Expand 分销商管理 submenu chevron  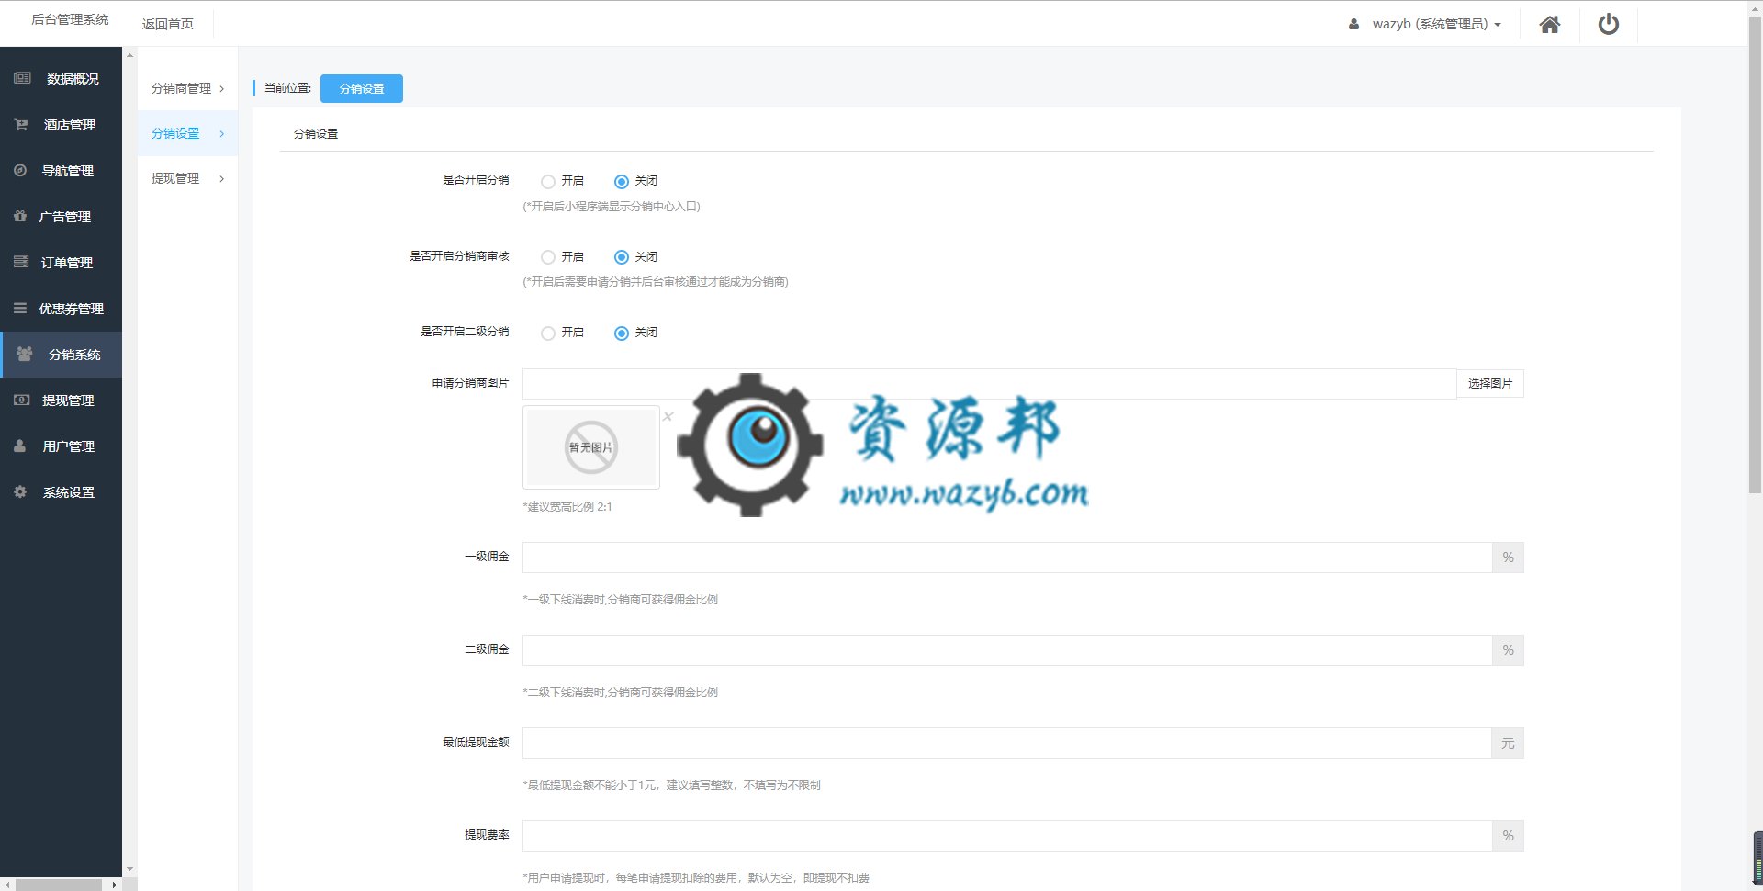222,89
